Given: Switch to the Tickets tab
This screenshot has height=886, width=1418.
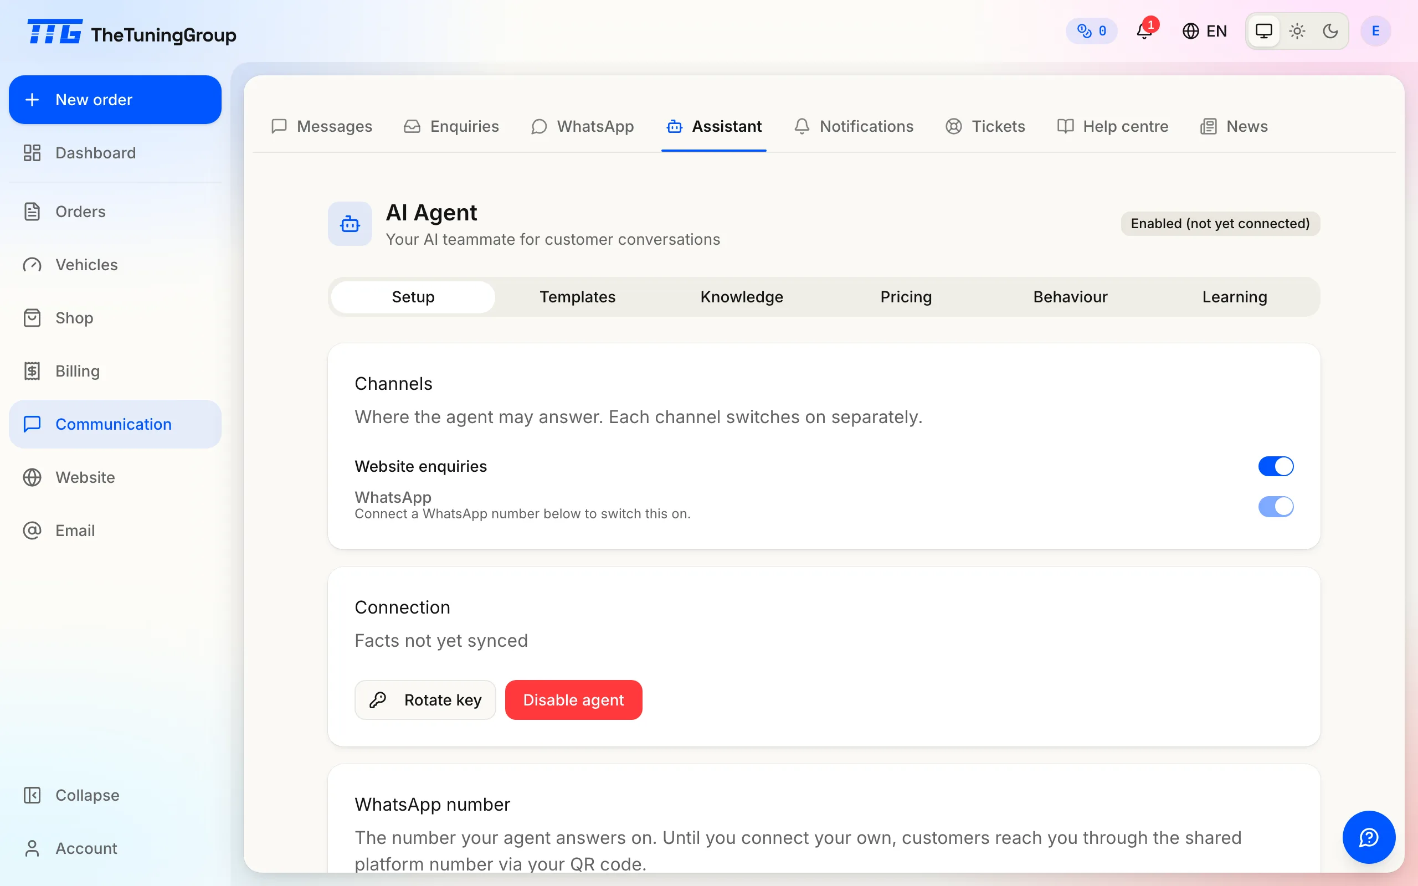Looking at the screenshot, I should pyautogui.click(x=985, y=126).
